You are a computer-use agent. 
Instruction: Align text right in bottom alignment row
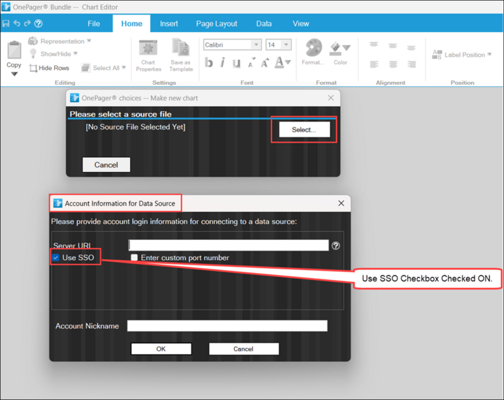pos(411,64)
